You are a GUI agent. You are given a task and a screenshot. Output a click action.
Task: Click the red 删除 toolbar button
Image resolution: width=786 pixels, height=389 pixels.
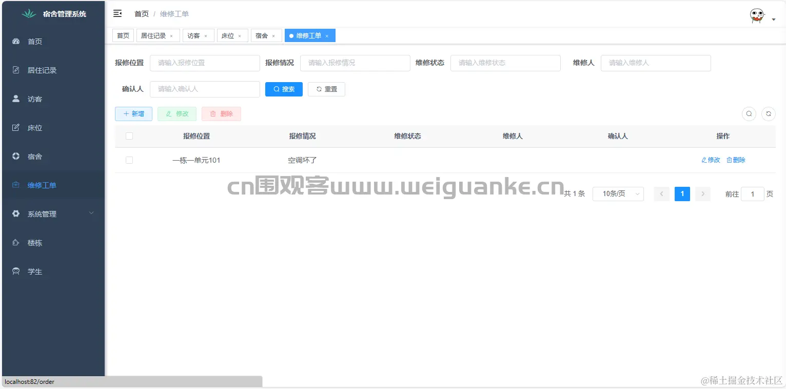221,114
